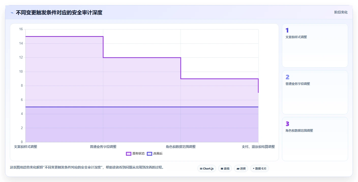
Task: Toggle the 原有状态 legend swatch
Action: 129,154
